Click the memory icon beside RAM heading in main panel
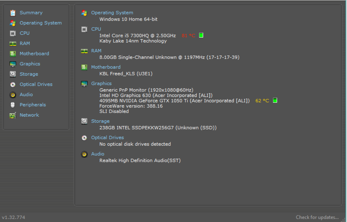 tap(84, 51)
